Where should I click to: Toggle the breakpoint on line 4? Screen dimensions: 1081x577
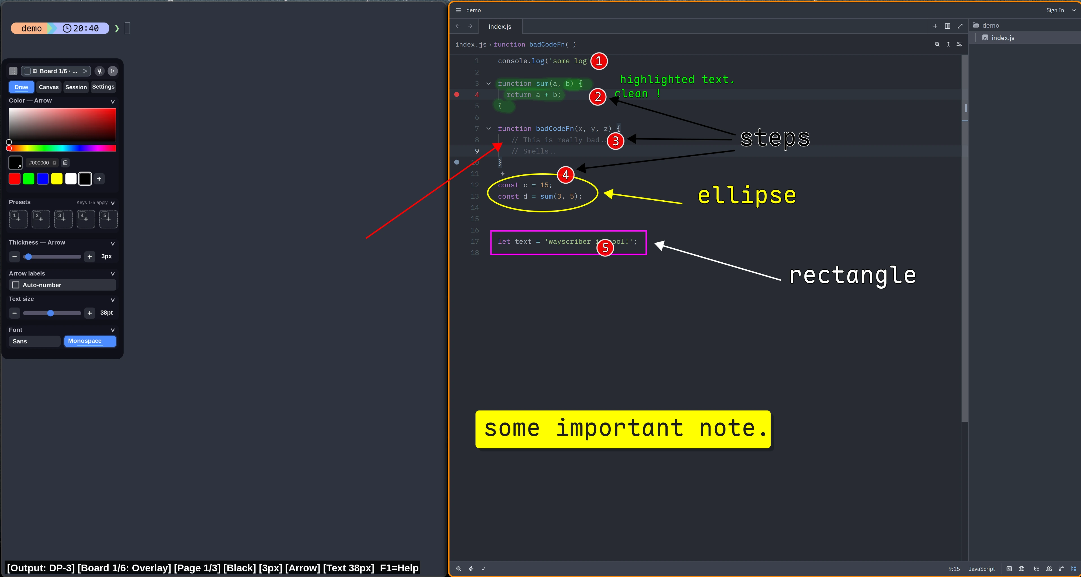457,95
